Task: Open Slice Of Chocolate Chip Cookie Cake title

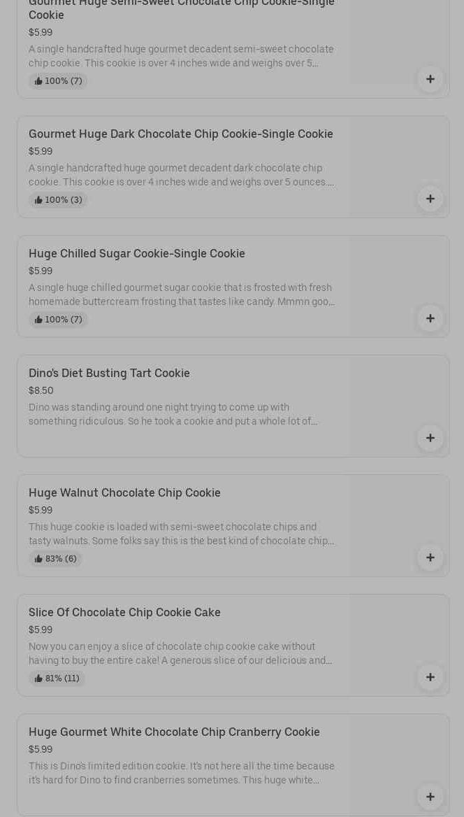Action: click(124, 612)
